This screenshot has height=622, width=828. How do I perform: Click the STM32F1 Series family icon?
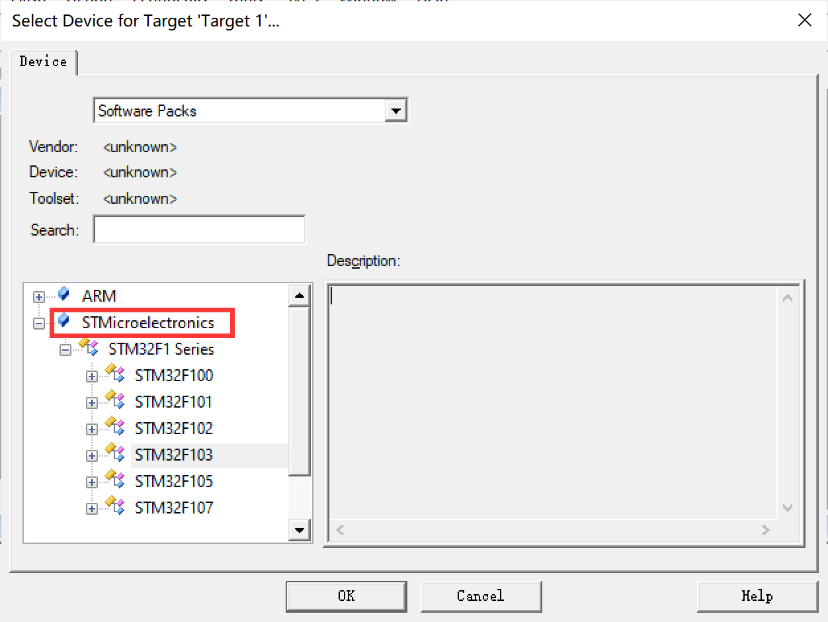click(x=89, y=347)
